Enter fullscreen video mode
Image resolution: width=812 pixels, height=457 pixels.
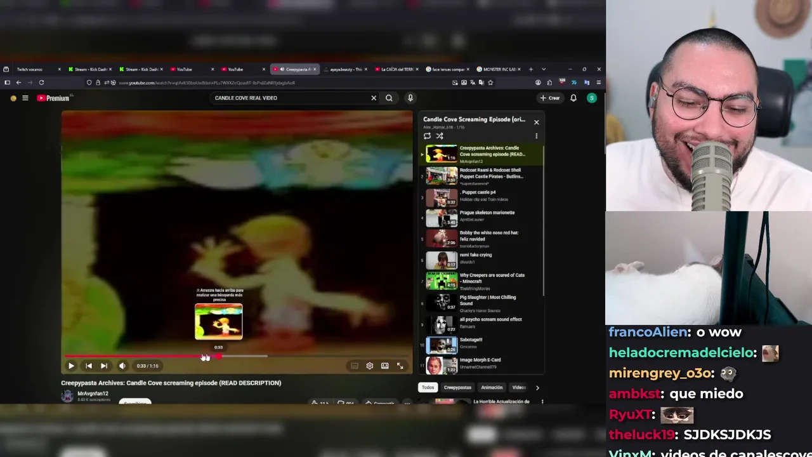(400, 366)
